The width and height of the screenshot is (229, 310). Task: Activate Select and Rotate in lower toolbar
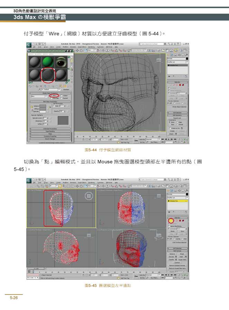point(81,186)
